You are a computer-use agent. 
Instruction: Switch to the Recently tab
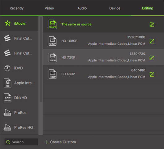tap(17, 8)
